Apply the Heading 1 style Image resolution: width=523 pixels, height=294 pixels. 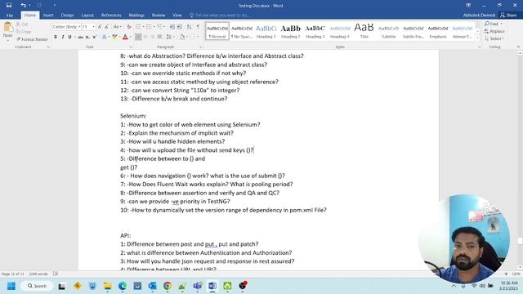pos(266,31)
